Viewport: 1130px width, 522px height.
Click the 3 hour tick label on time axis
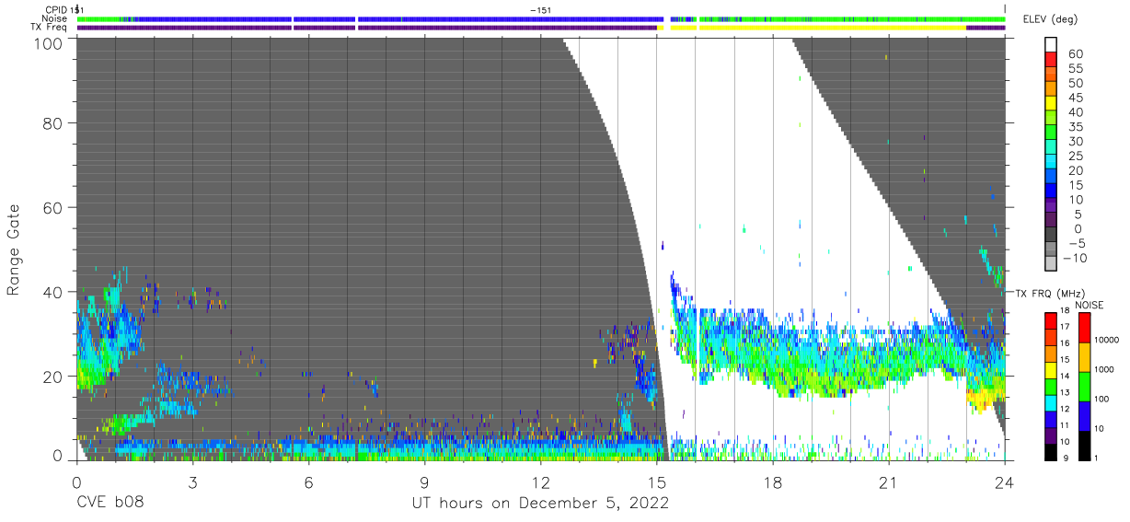click(192, 482)
